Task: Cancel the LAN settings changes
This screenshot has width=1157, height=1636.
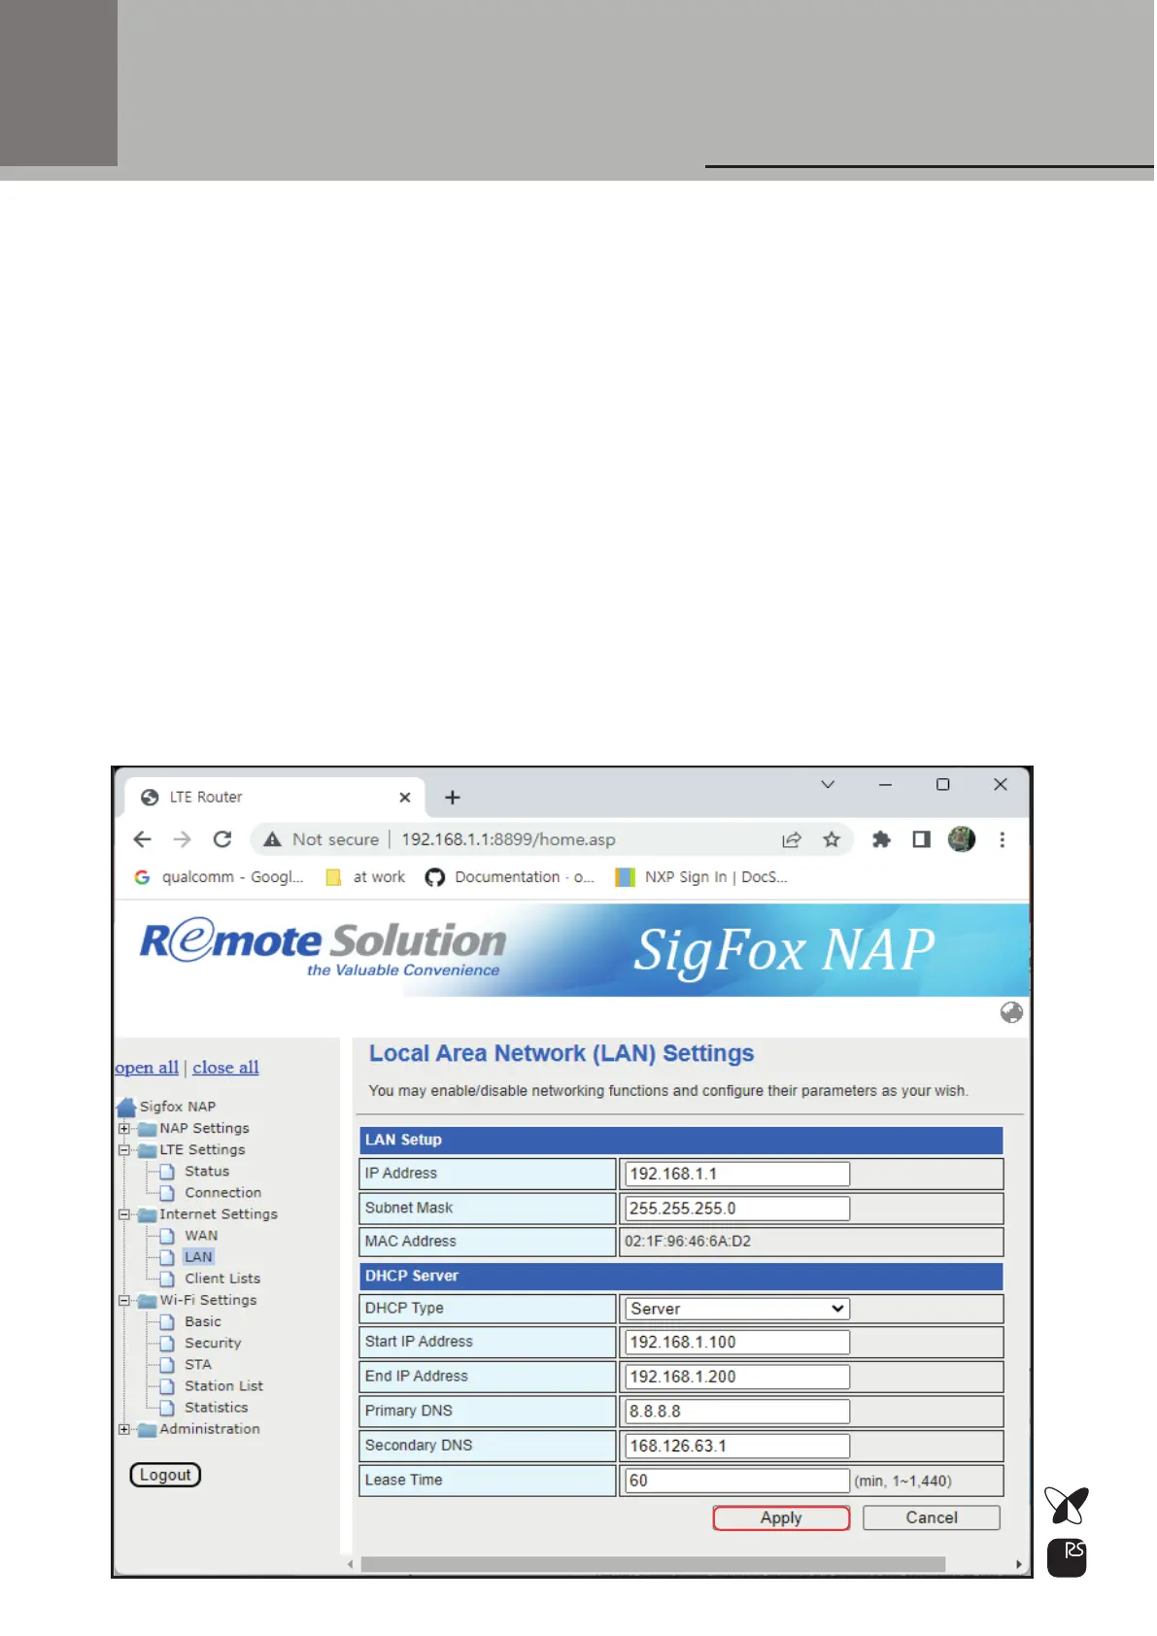Action: pyautogui.click(x=932, y=1518)
